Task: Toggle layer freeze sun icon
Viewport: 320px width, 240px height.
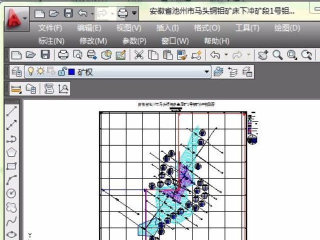Action: pos(40,72)
